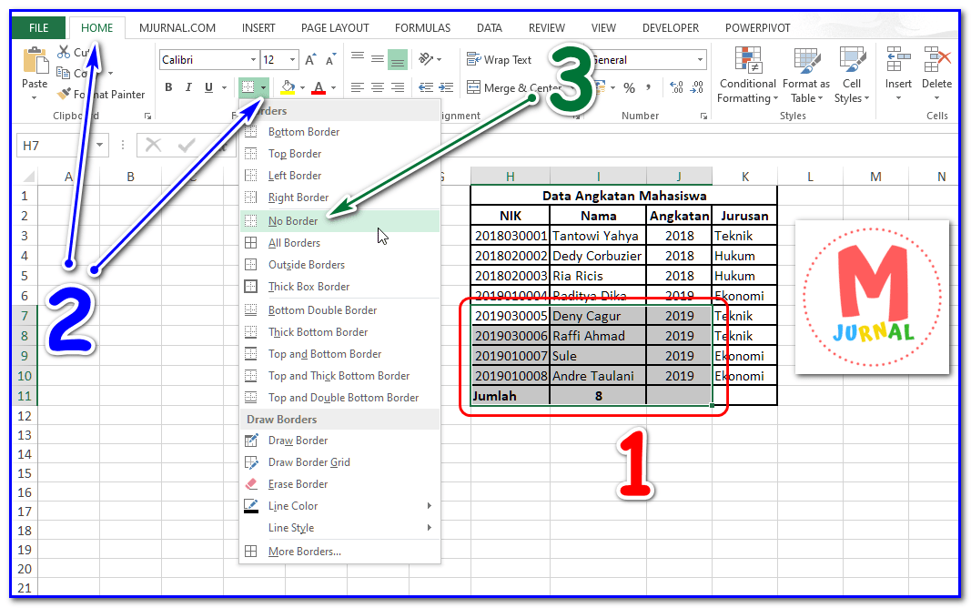971x608 pixels.
Task: Expand the Name Box dropdown arrow
Action: click(100, 146)
